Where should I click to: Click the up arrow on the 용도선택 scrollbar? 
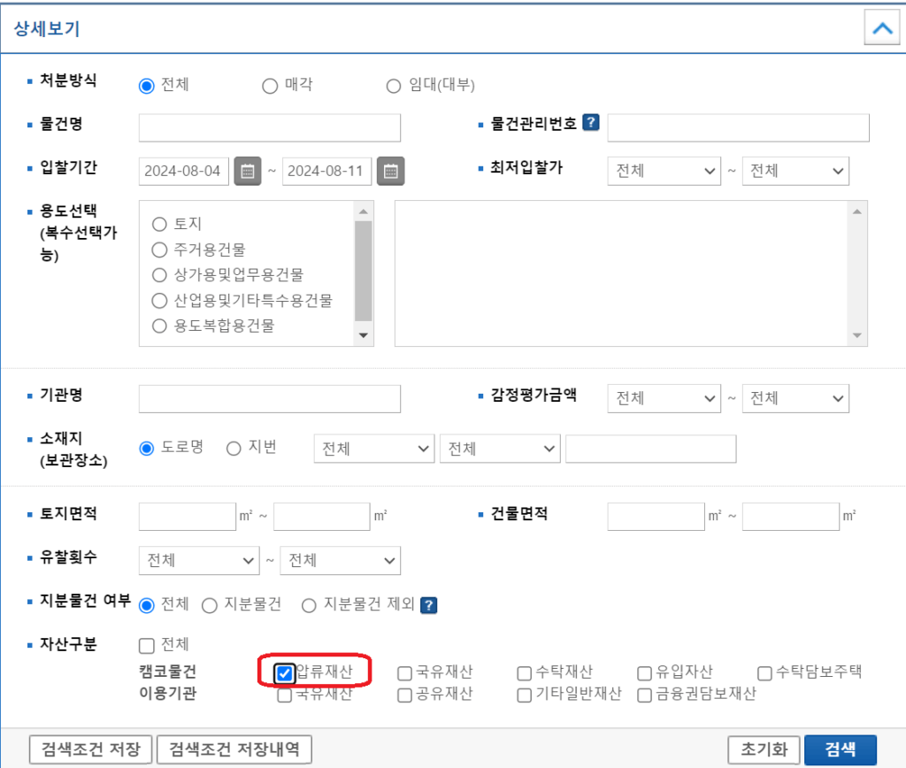(x=364, y=210)
